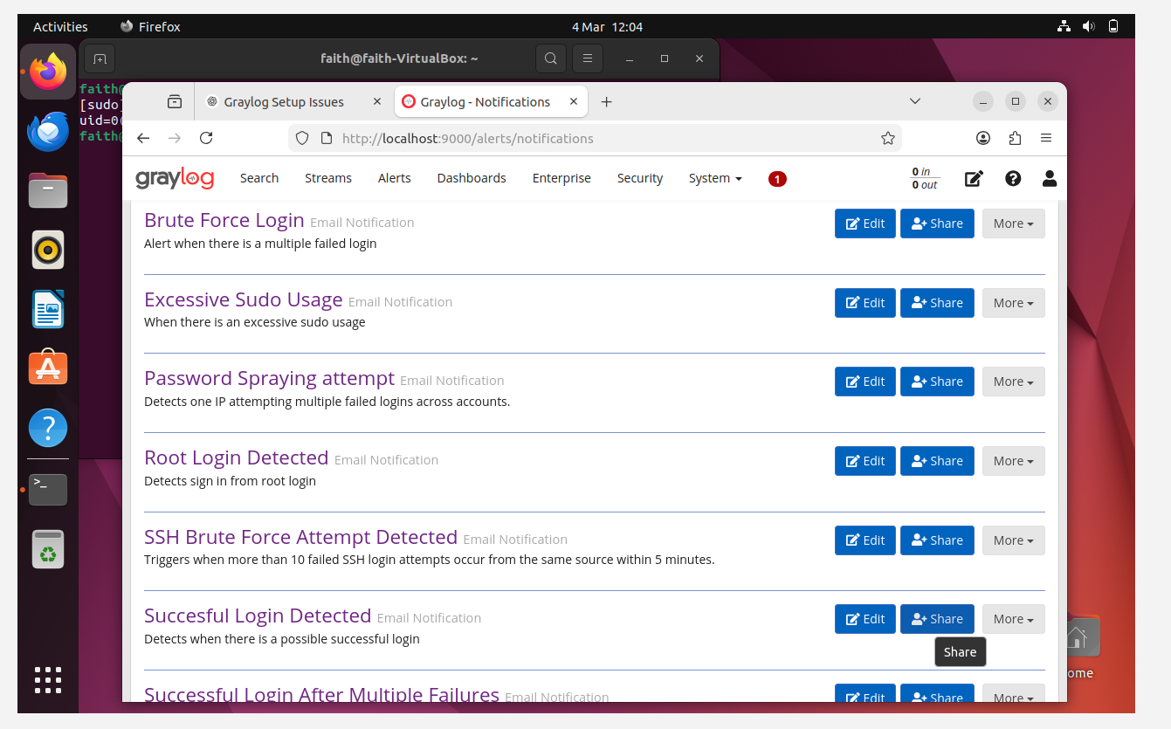This screenshot has width=1171, height=729.
Task: Open the scratchpad edit icon
Action: [974, 178]
